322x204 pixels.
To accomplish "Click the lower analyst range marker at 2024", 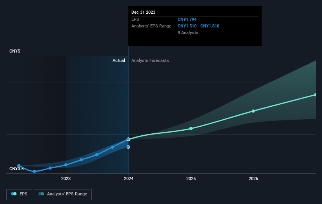I will pyautogui.click(x=128, y=147).
